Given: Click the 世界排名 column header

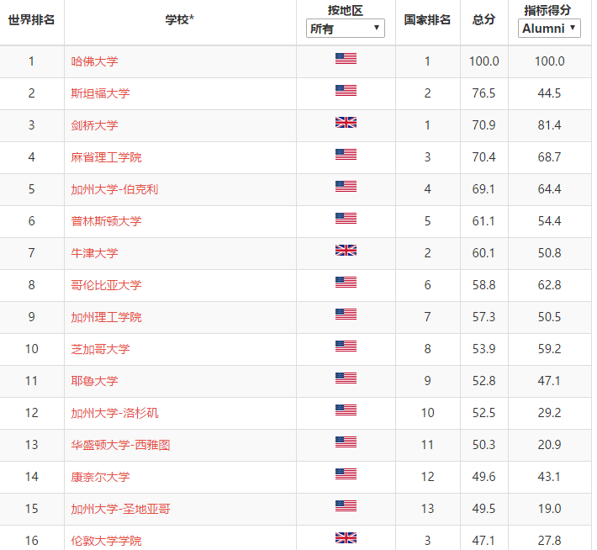Looking at the screenshot, I should [32, 20].
